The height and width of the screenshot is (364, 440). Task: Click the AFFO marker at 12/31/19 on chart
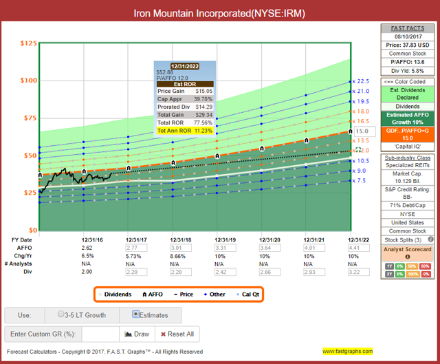click(217, 156)
